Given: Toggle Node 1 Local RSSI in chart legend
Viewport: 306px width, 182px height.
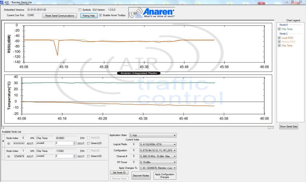Looking at the screenshot, I should [279, 38].
